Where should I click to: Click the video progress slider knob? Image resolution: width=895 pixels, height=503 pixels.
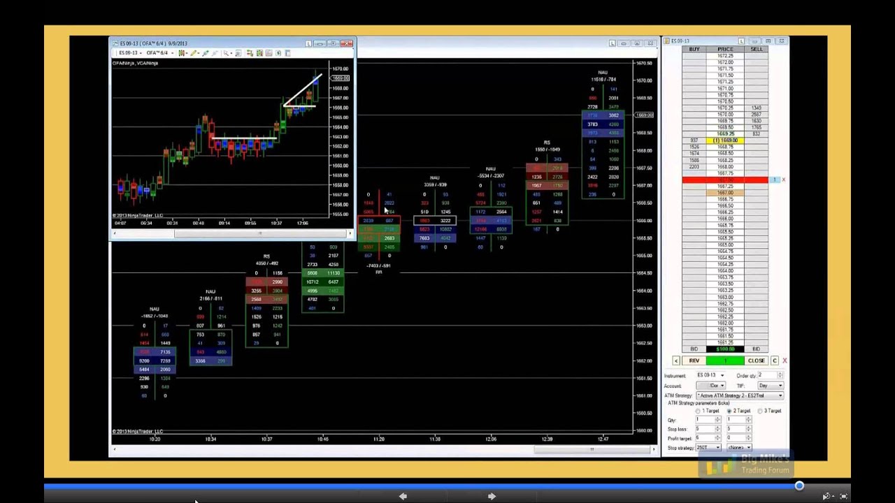799,486
